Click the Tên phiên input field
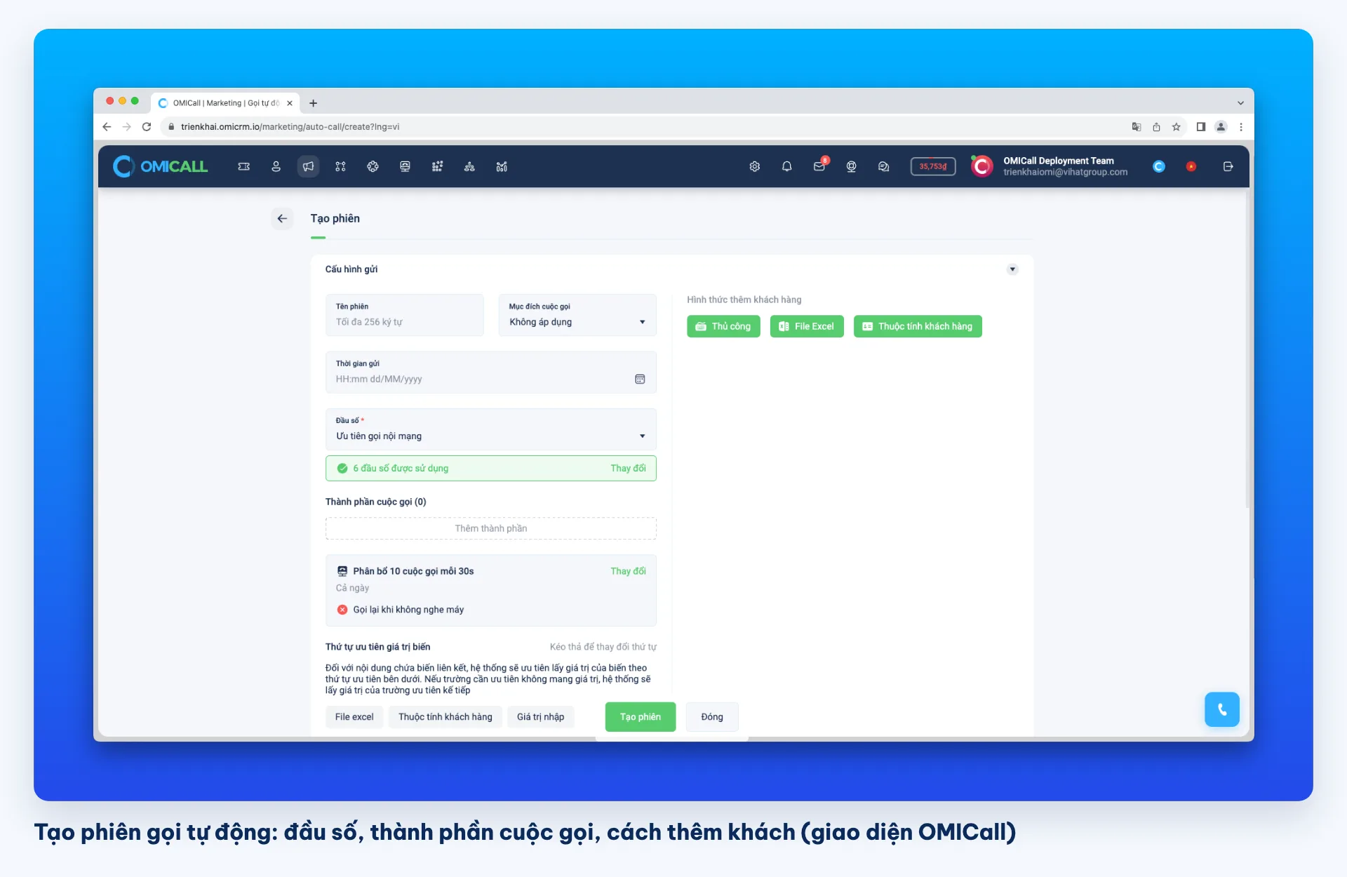Image resolution: width=1347 pixels, height=877 pixels. 404,315
